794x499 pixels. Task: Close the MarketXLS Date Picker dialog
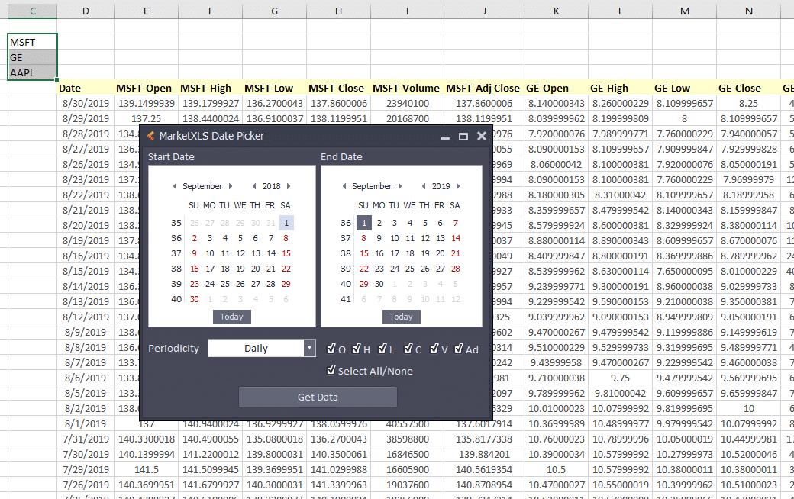(482, 136)
